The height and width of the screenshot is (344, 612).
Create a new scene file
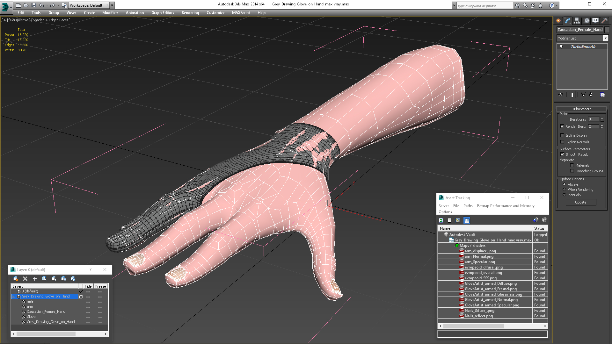point(18,5)
